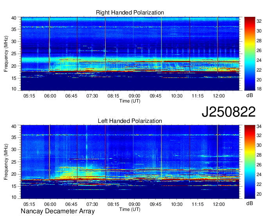Select 08:15 tick on Left Handed time axis
This screenshot has height=216, width=266.
click(x=113, y=204)
